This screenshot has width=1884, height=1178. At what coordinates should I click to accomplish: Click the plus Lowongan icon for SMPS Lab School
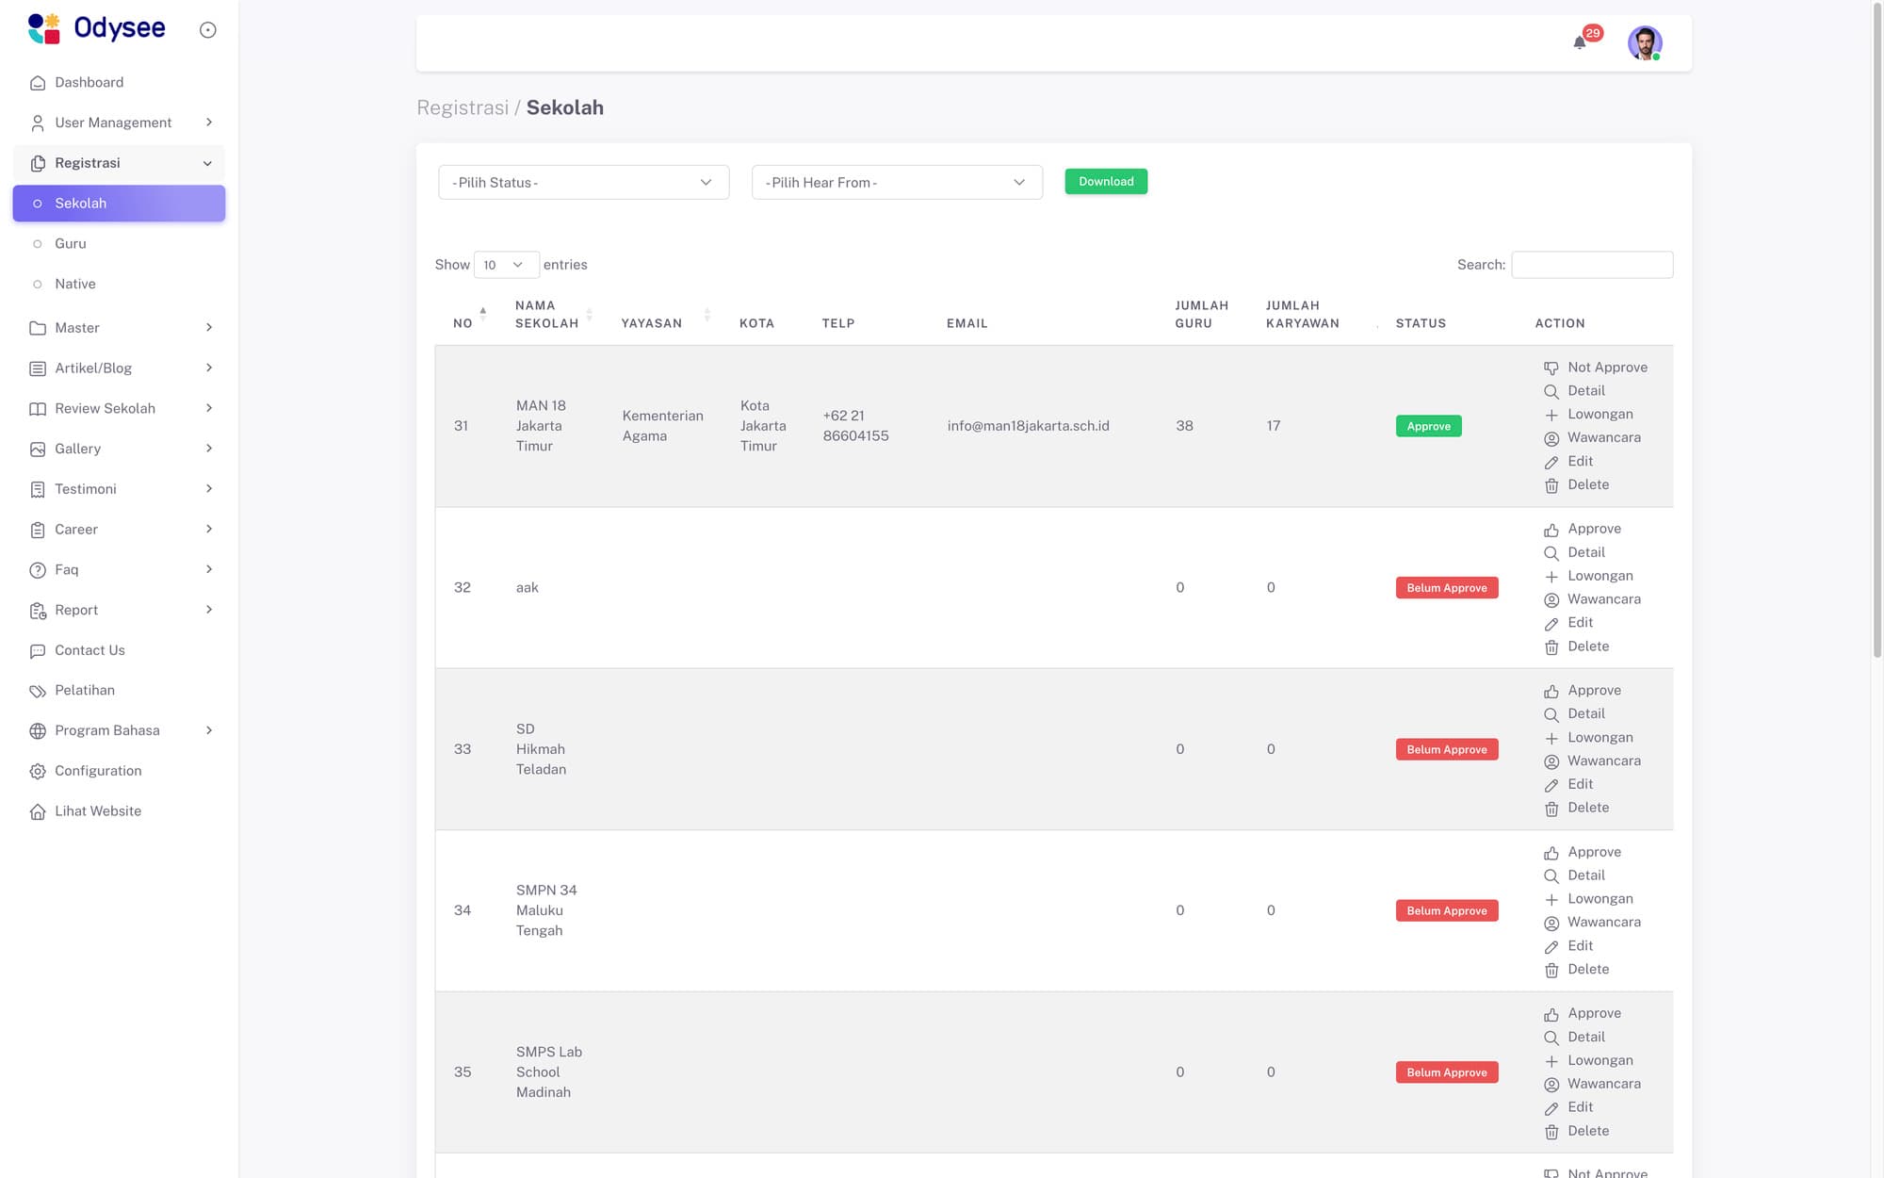click(x=1551, y=1061)
